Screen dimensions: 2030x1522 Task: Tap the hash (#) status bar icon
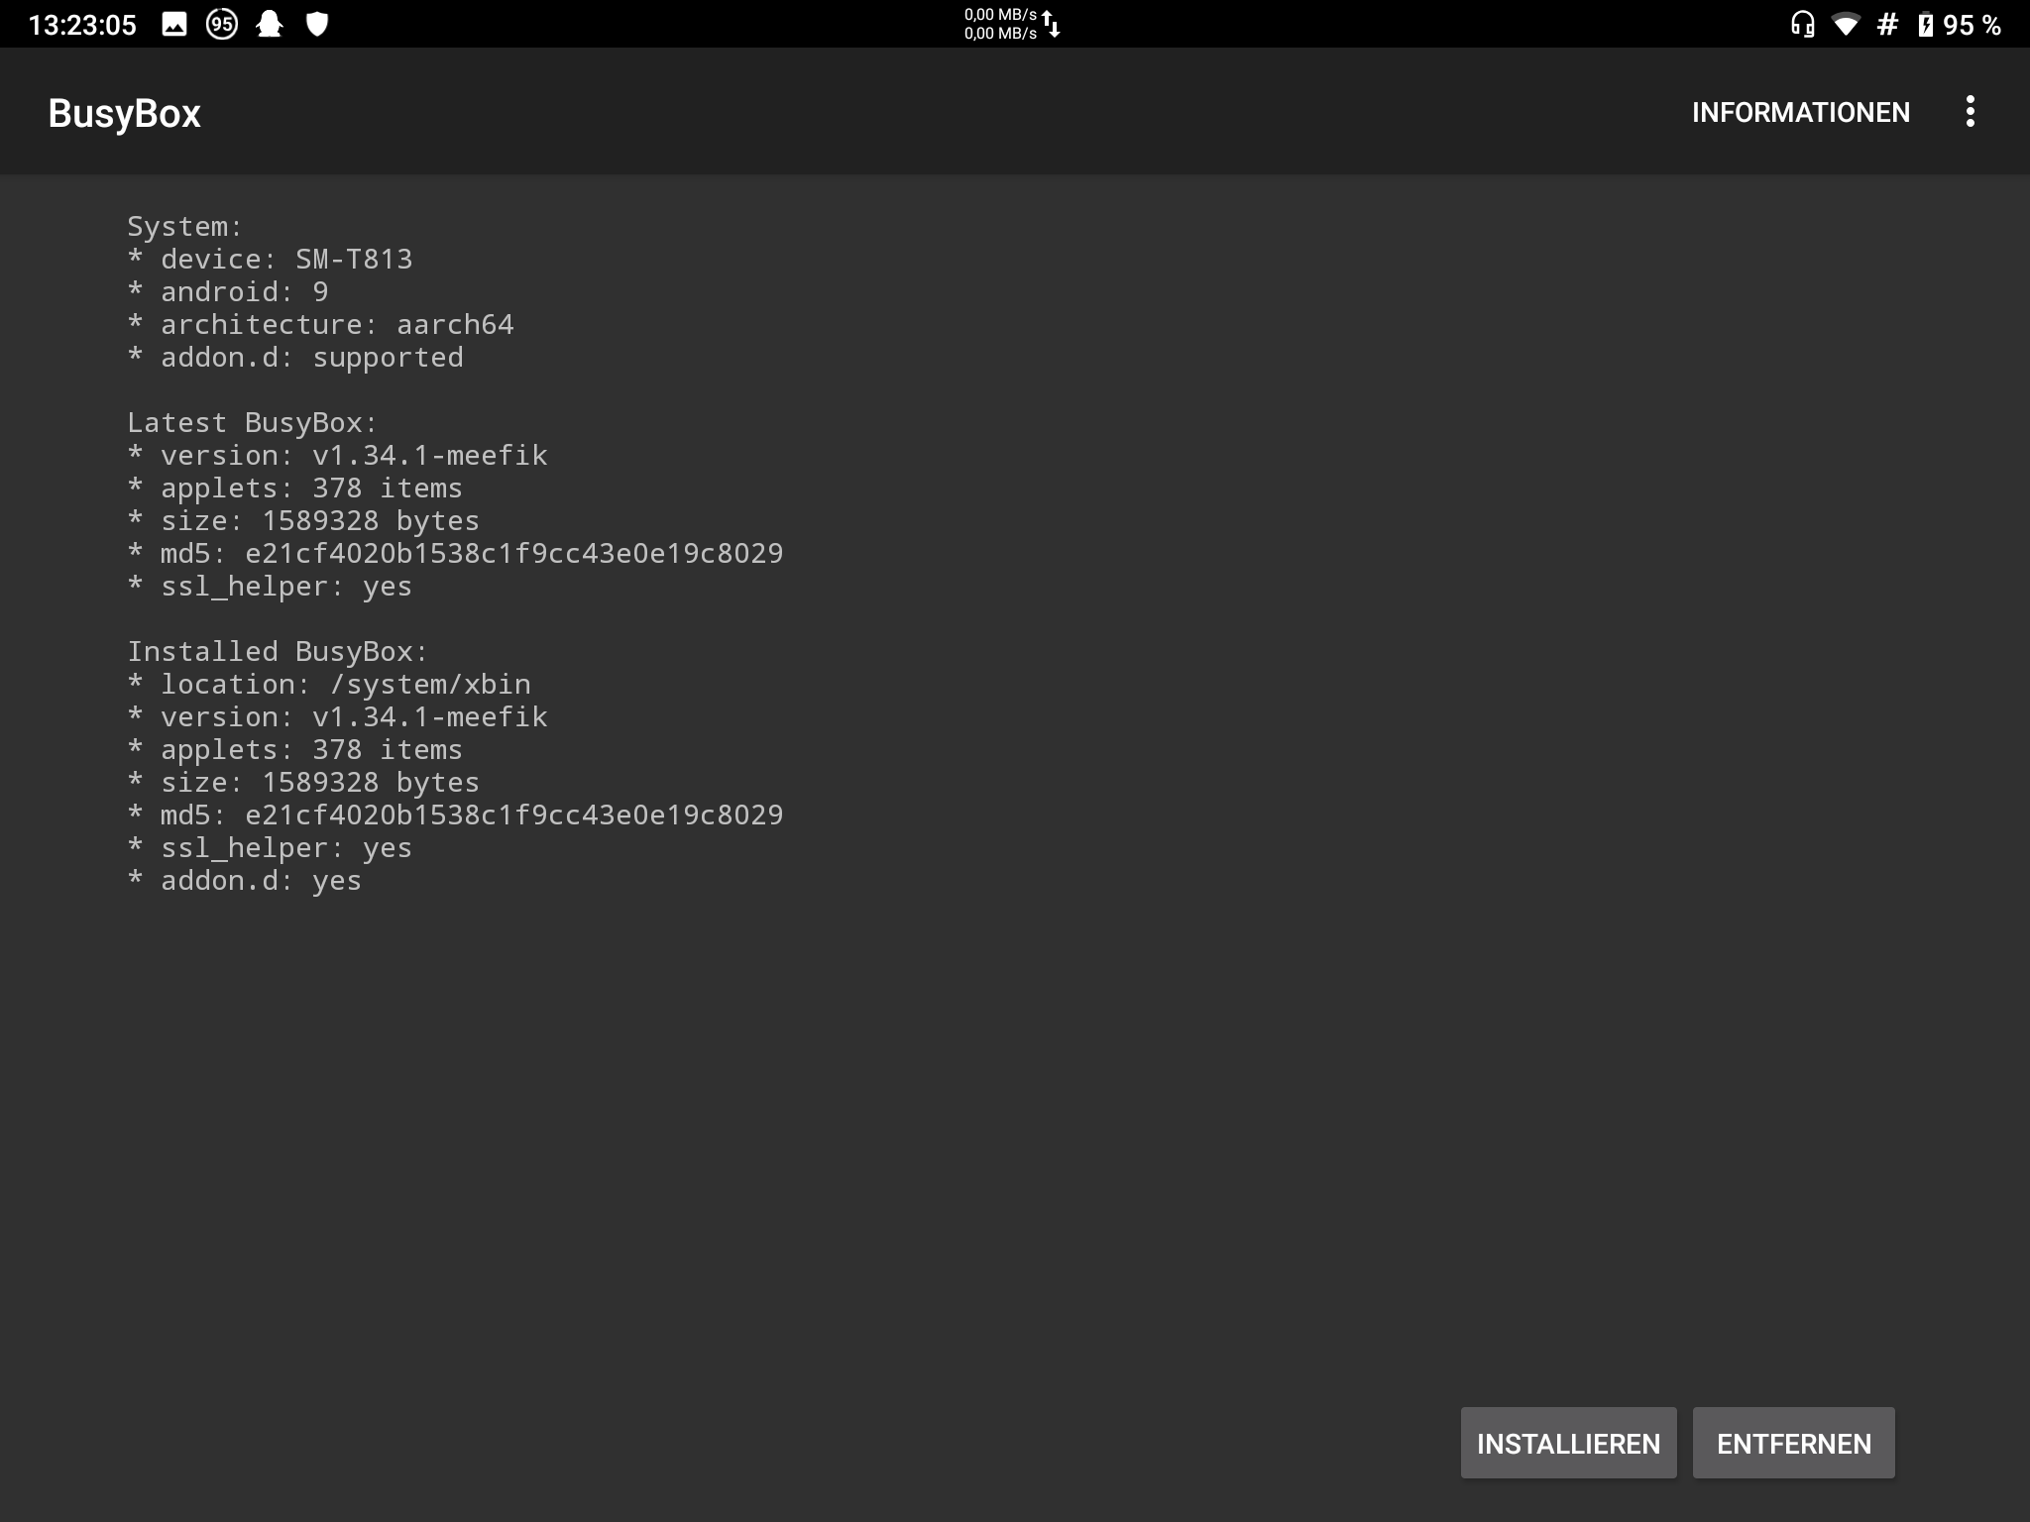click(x=1885, y=23)
